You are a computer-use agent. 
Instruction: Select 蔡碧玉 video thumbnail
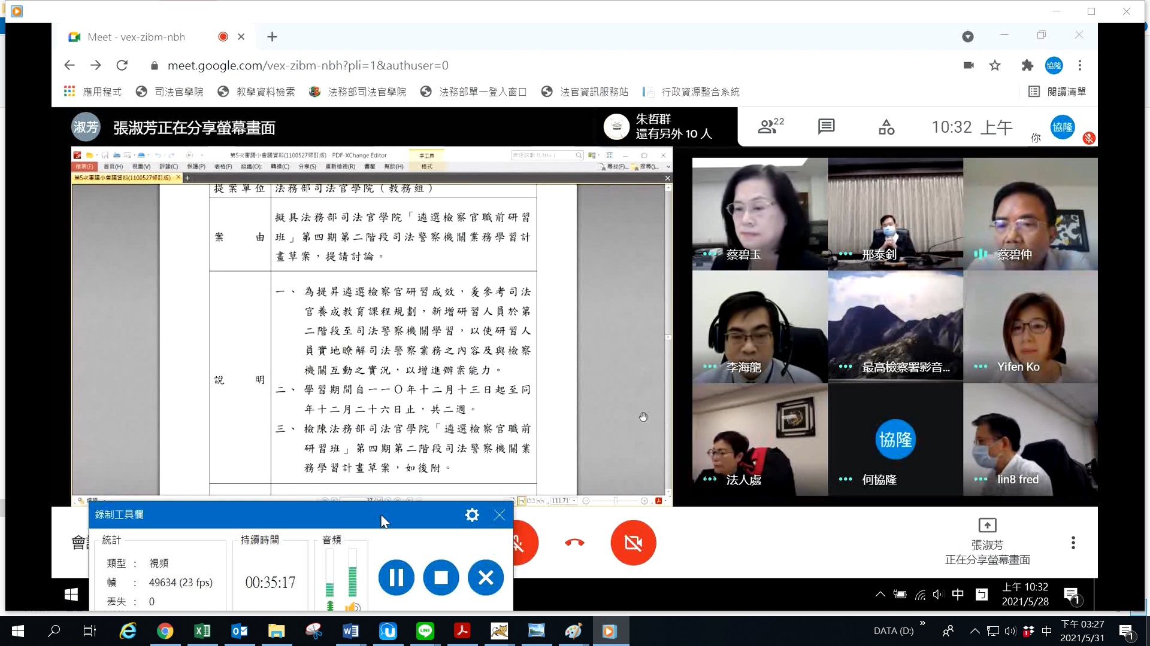coord(759,214)
